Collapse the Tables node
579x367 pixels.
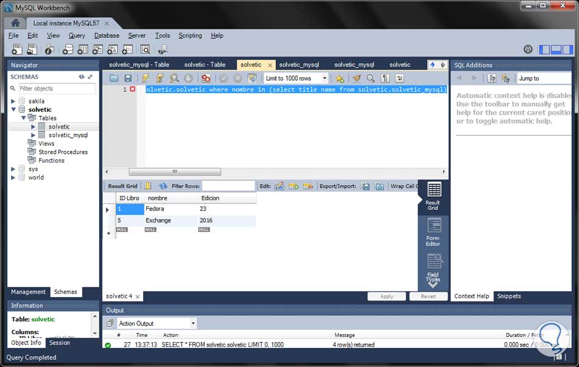(x=23, y=118)
